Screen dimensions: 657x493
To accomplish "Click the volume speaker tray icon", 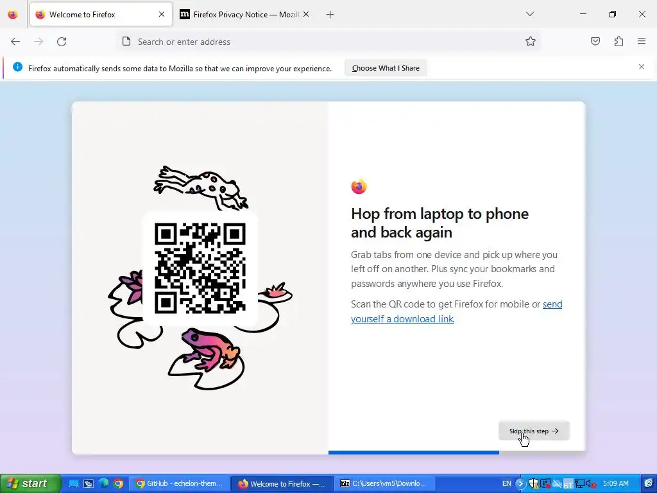I will tap(591, 484).
